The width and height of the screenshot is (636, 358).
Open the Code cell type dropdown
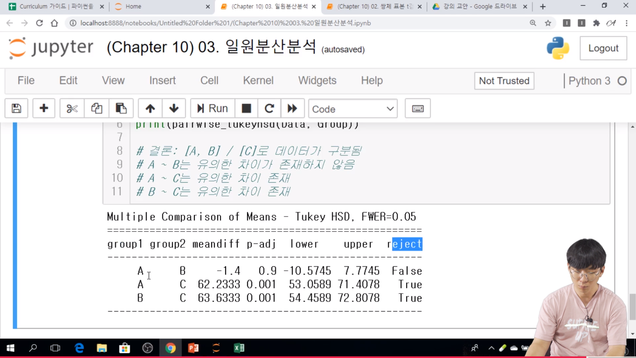point(352,109)
